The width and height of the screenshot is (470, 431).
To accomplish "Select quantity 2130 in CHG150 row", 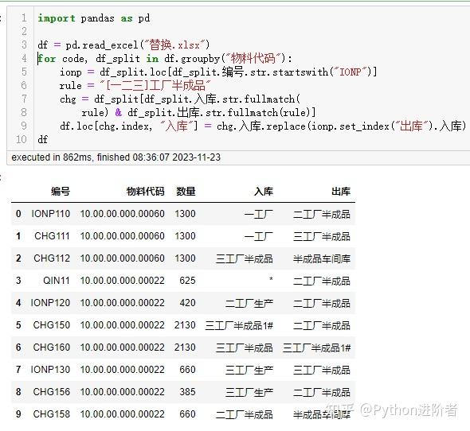I will click(x=185, y=325).
